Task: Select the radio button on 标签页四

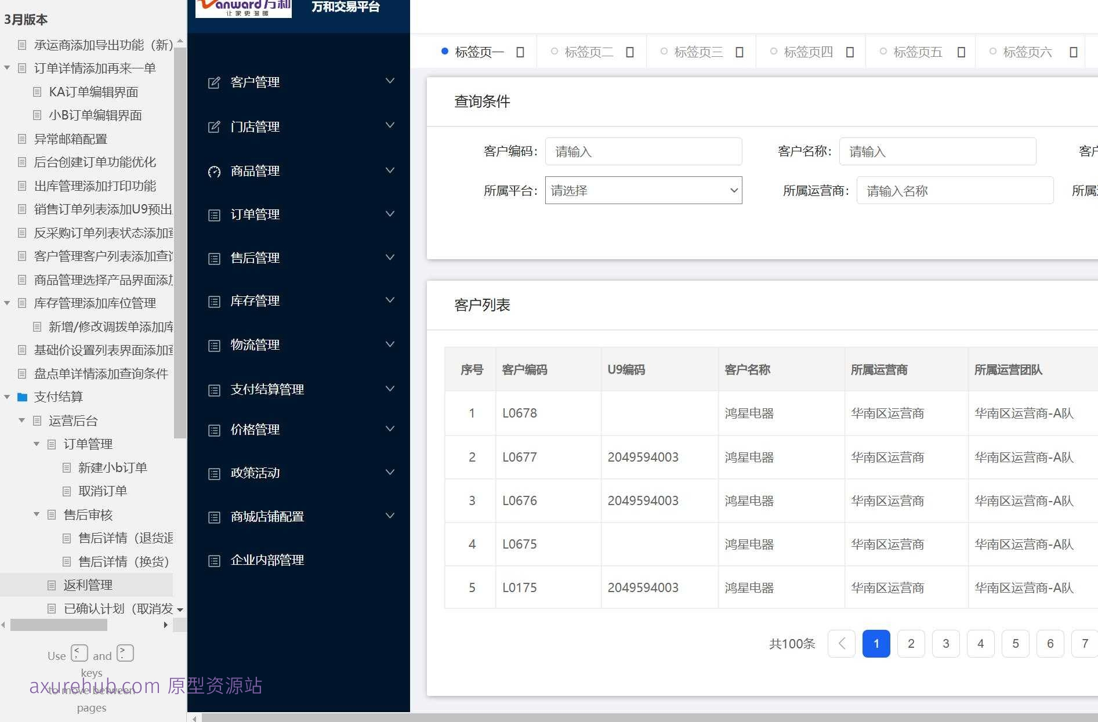Action: (x=773, y=51)
